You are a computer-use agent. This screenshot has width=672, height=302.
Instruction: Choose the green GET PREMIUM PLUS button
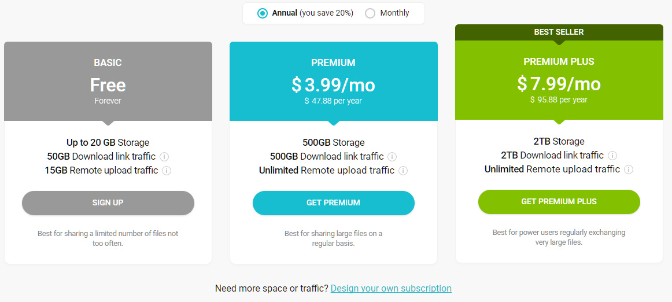pyautogui.click(x=559, y=202)
